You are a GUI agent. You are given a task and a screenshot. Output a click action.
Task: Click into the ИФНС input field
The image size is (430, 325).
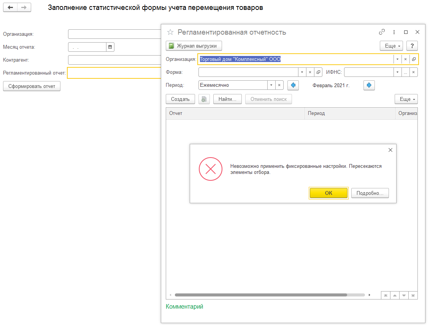pos(369,72)
